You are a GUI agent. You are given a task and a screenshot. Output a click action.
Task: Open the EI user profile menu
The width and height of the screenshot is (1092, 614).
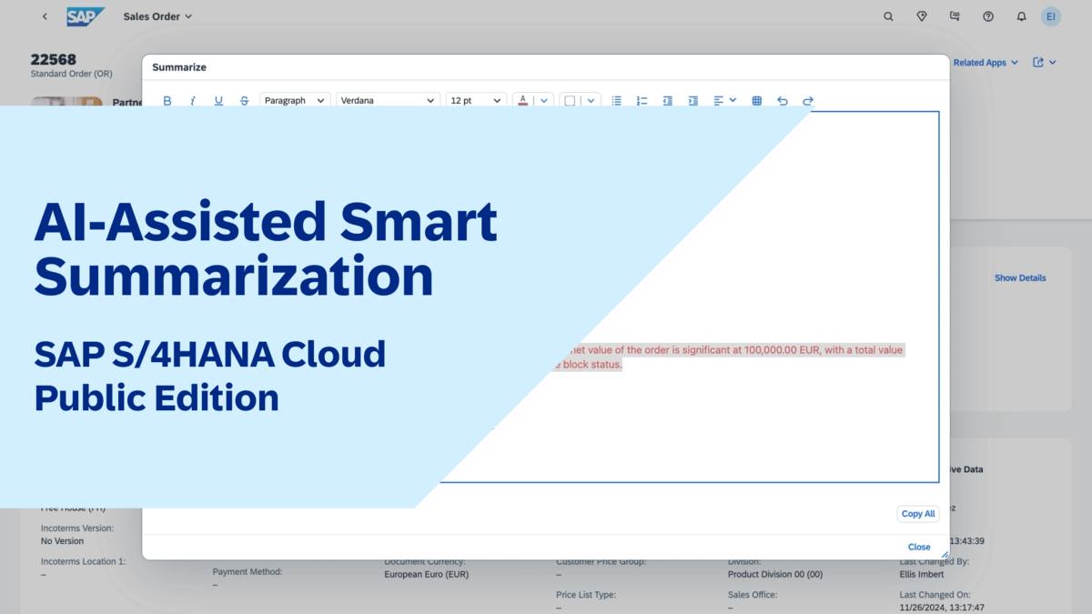(x=1051, y=15)
